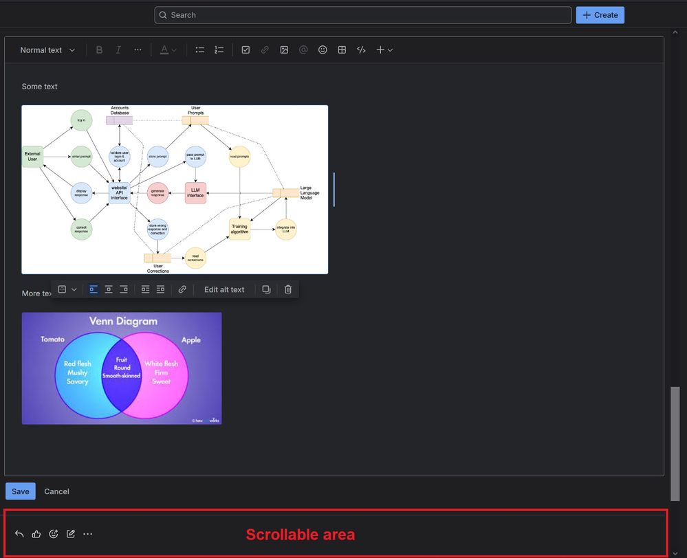Click the edit pencil icon
Image resolution: width=687 pixels, height=558 pixels.
(71, 534)
